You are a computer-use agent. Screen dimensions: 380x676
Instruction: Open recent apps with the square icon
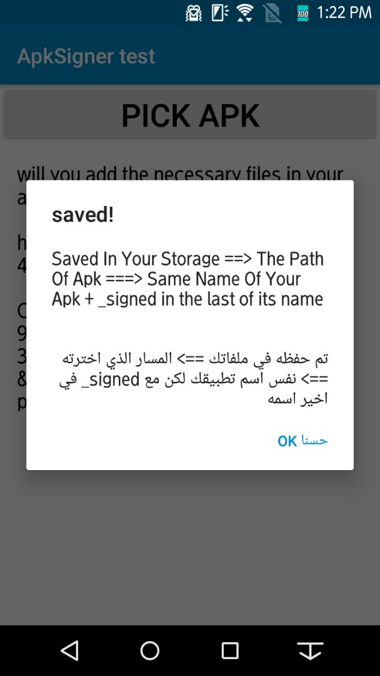coord(231,650)
